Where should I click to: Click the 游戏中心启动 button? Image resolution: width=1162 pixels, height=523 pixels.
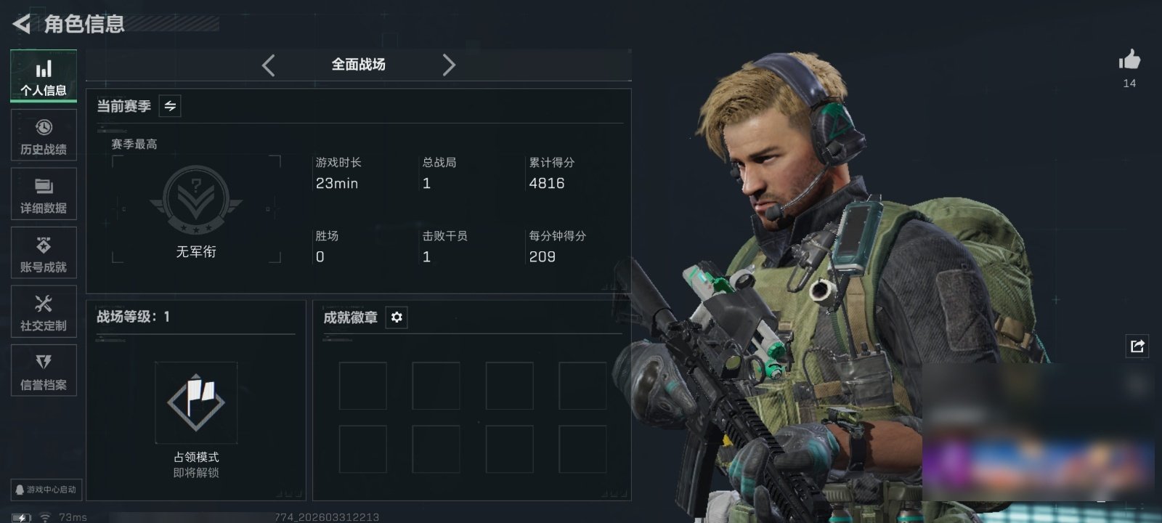click(46, 490)
